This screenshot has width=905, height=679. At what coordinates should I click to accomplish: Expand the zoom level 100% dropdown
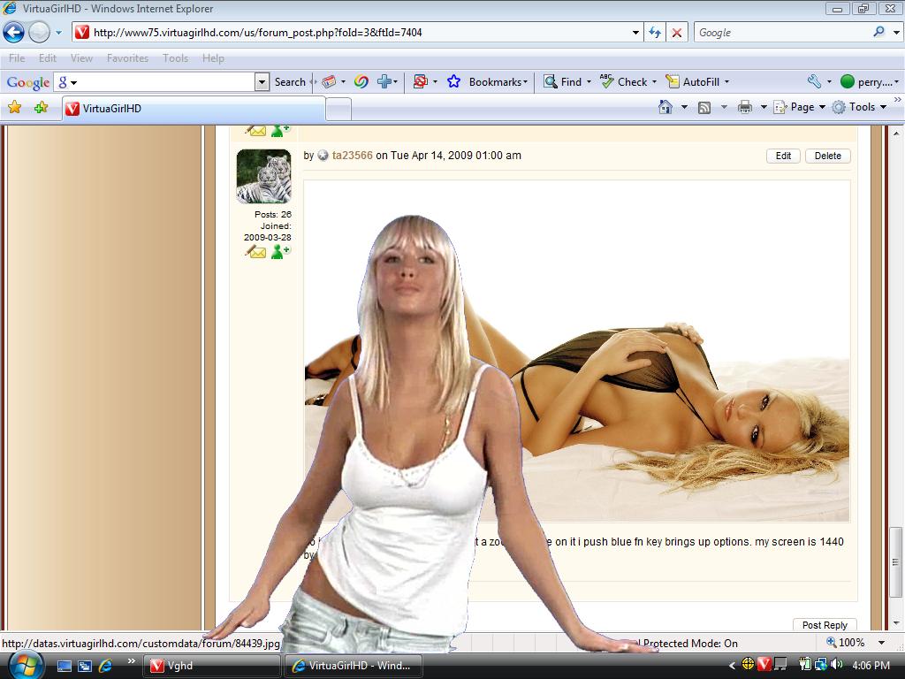point(881,643)
